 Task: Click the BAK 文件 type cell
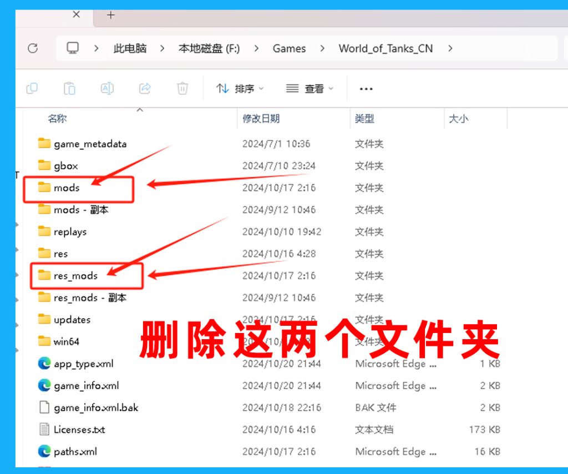click(x=376, y=408)
